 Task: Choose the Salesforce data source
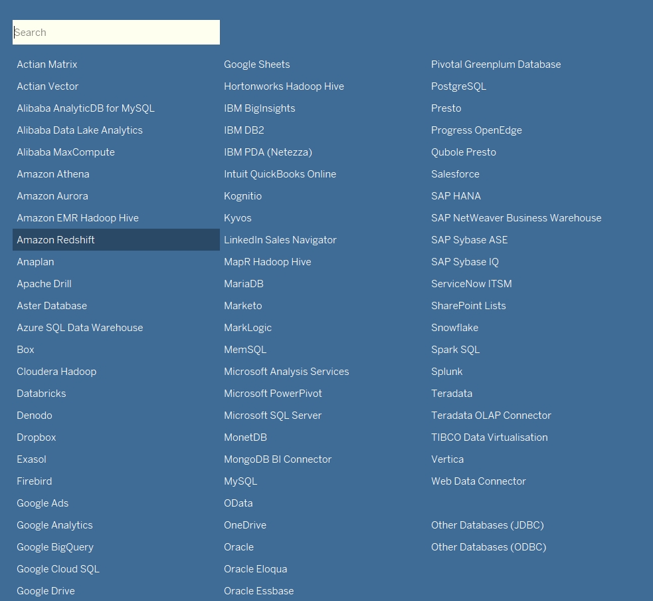click(x=455, y=174)
